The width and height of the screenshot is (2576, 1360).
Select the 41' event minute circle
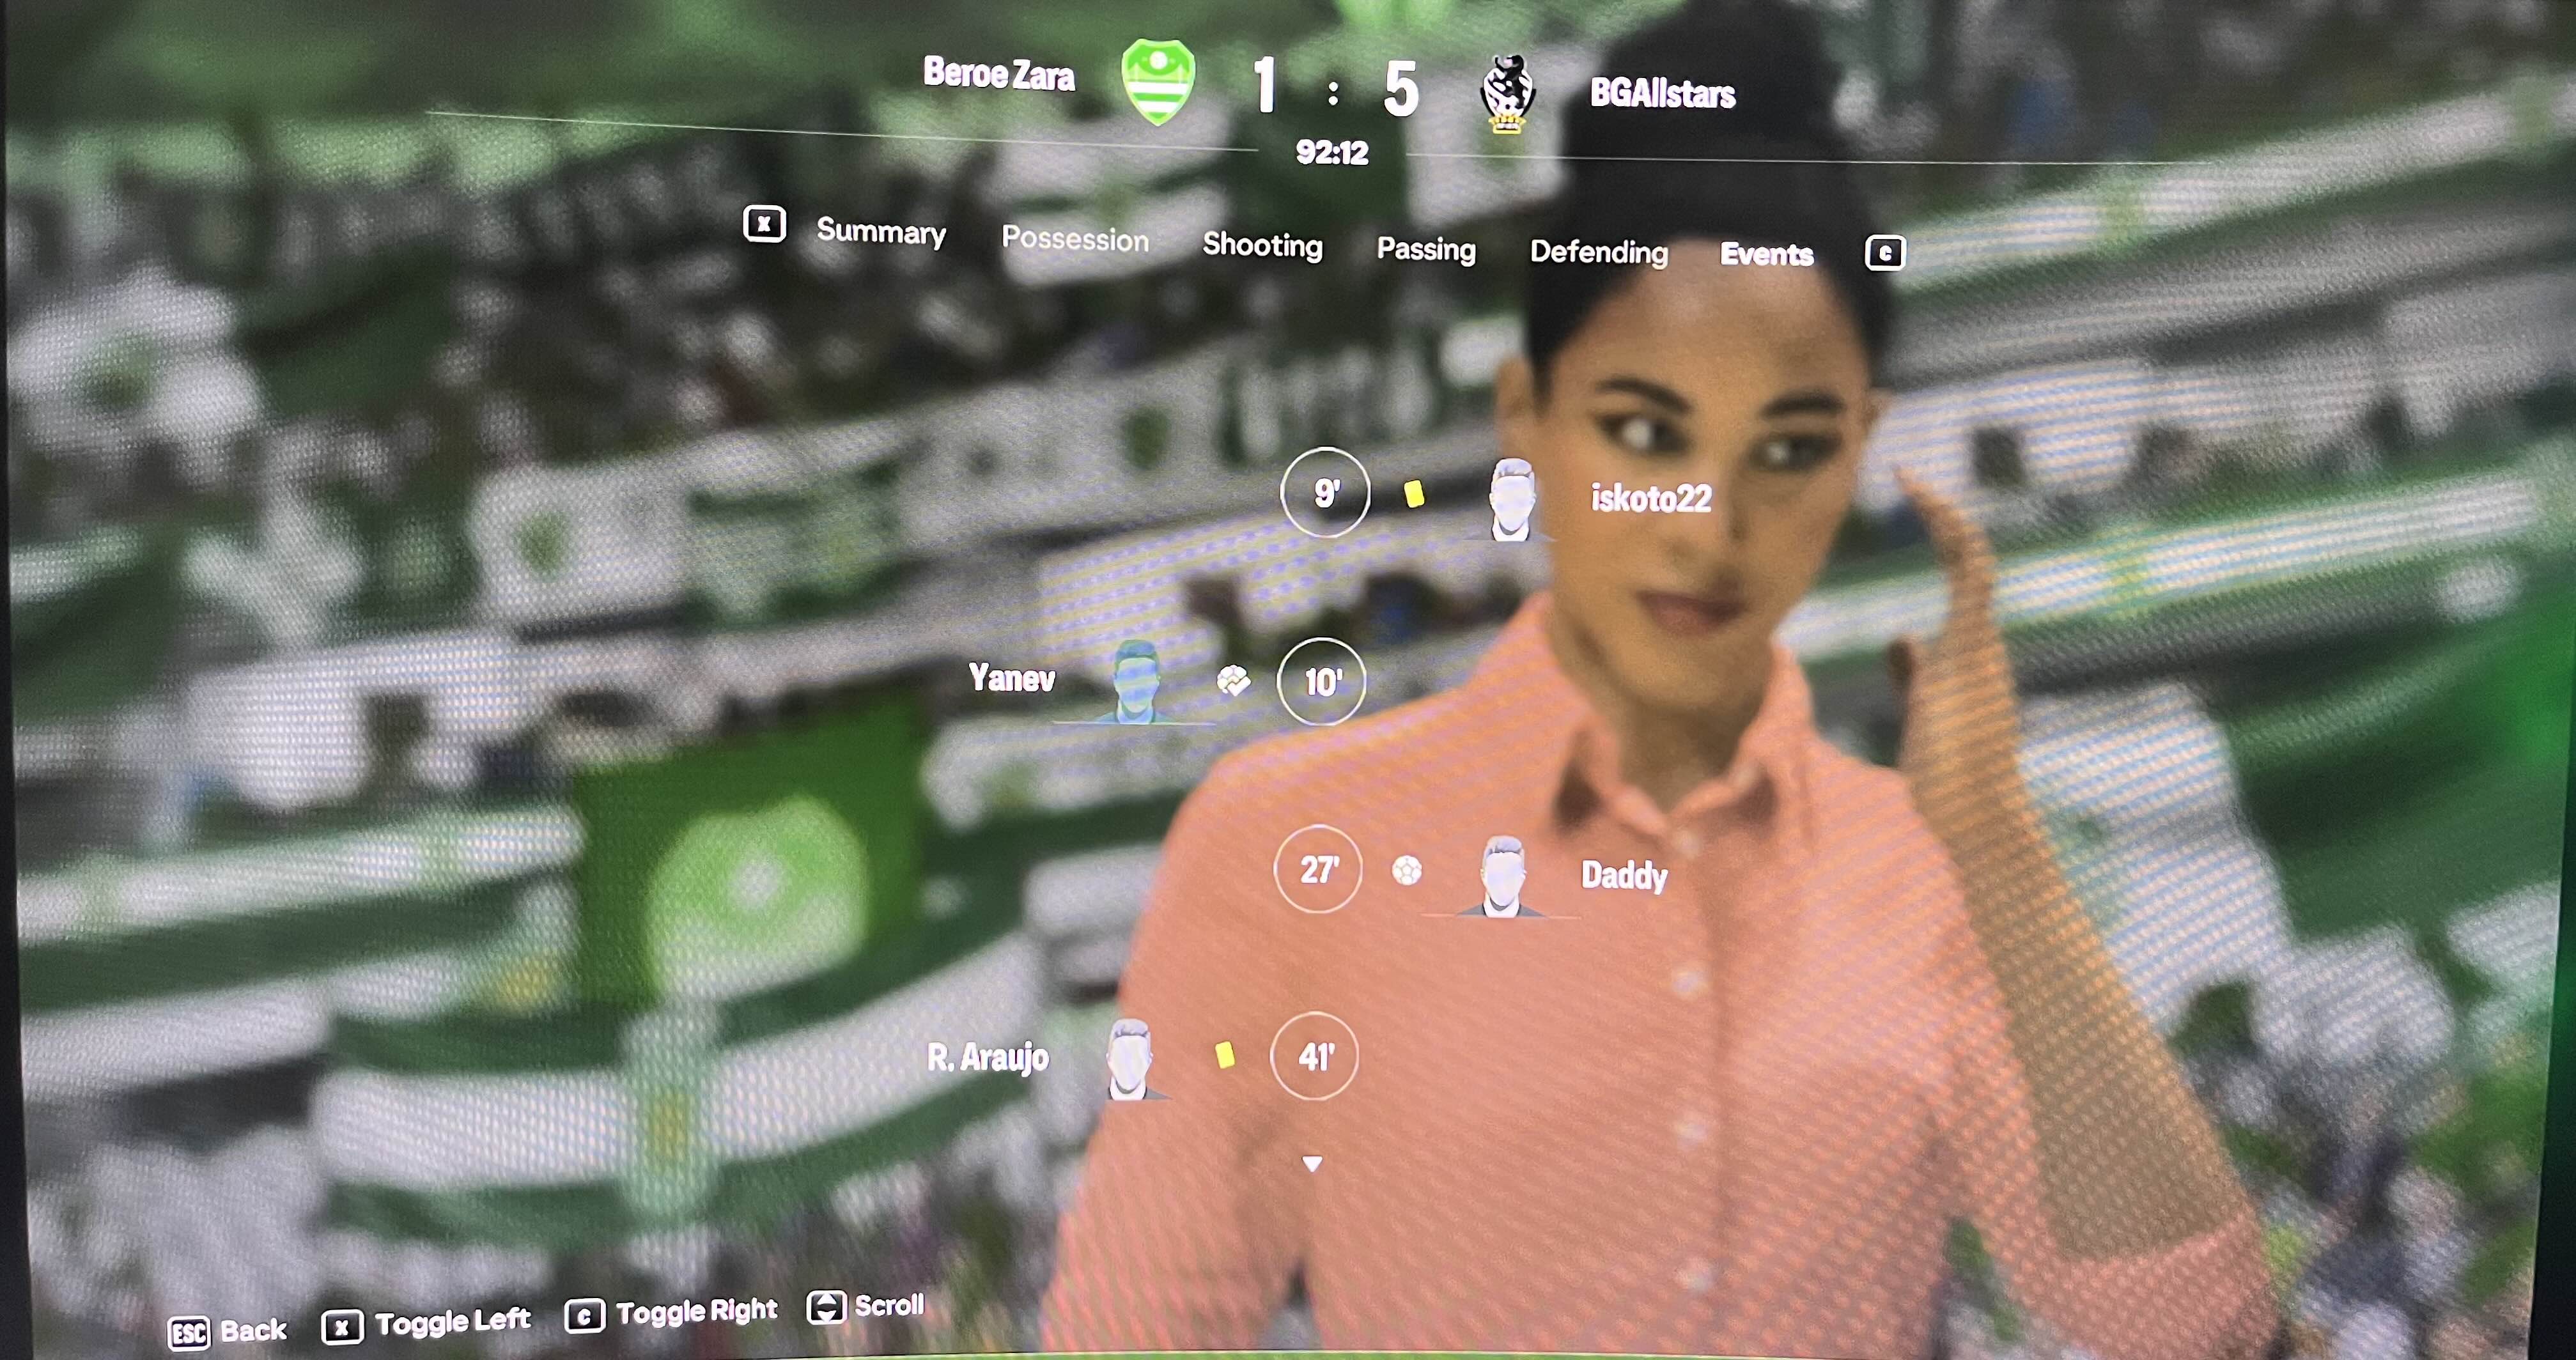click(x=1314, y=1056)
